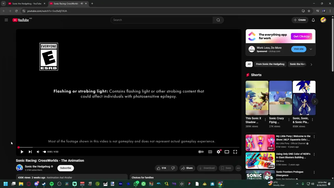
Task: Open options for My Little Pony video
Action: pyautogui.click(x=314, y=137)
